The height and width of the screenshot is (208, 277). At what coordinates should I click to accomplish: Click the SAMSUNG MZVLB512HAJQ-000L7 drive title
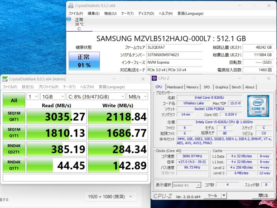click(x=171, y=39)
